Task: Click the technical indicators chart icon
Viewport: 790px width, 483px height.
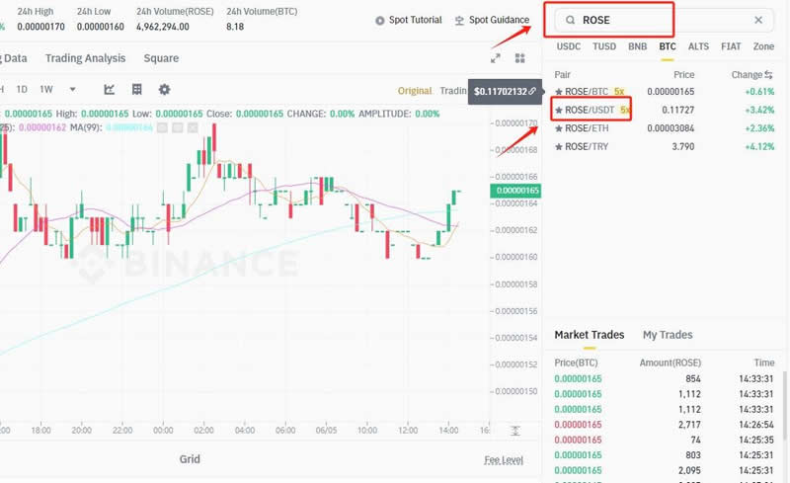Action: [110, 90]
